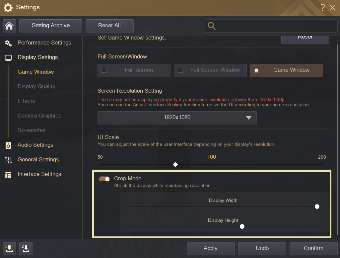Load saved settings slot 1 icon
Screen dimensions: 340x258
pyautogui.click(x=9, y=249)
